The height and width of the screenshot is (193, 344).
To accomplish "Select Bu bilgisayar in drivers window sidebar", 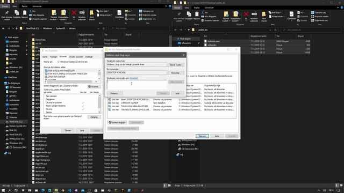I will click(14, 83).
